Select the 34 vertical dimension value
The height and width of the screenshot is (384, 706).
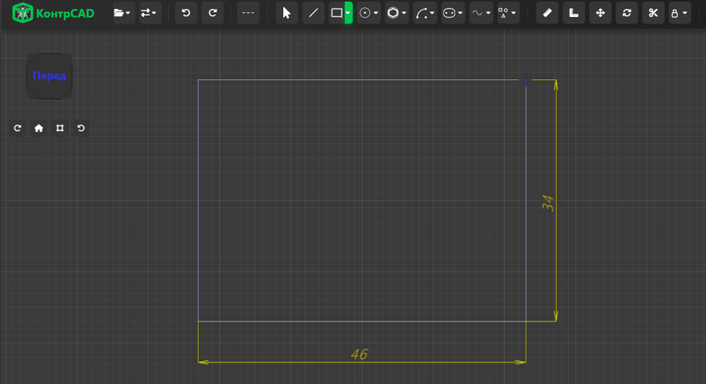tap(548, 203)
